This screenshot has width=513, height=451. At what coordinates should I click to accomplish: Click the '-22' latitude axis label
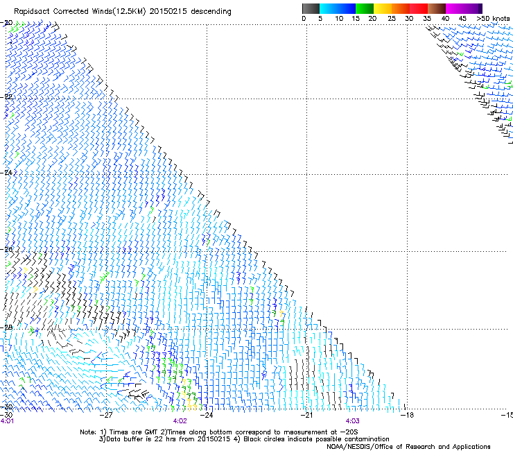6,97
